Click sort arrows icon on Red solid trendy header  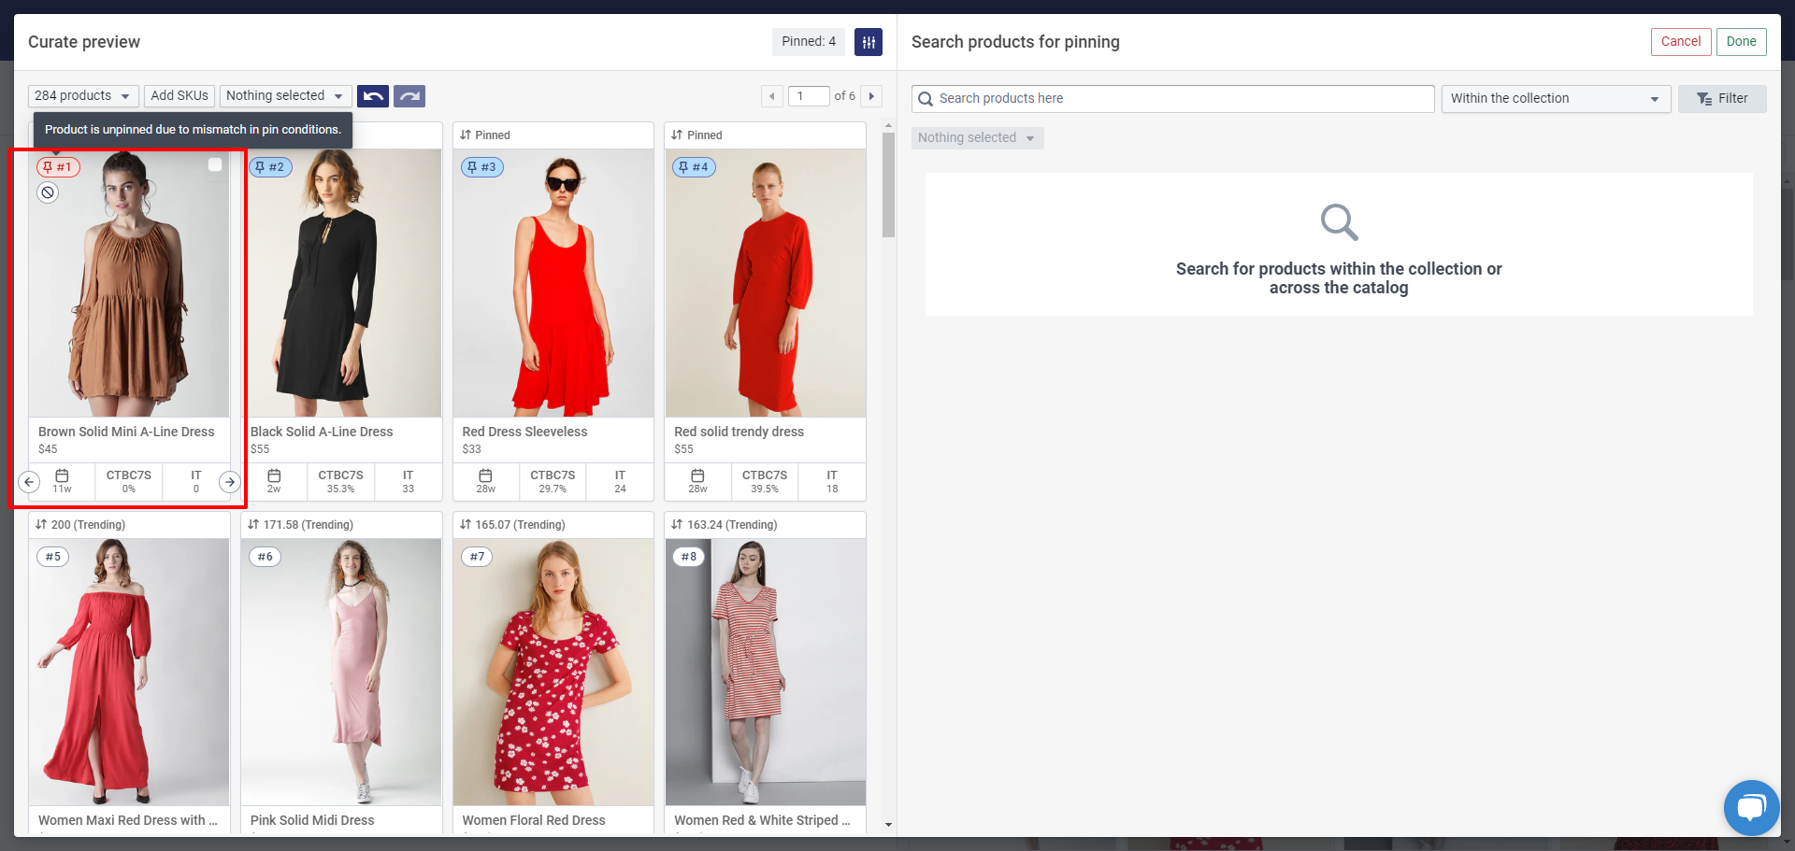pos(677,135)
